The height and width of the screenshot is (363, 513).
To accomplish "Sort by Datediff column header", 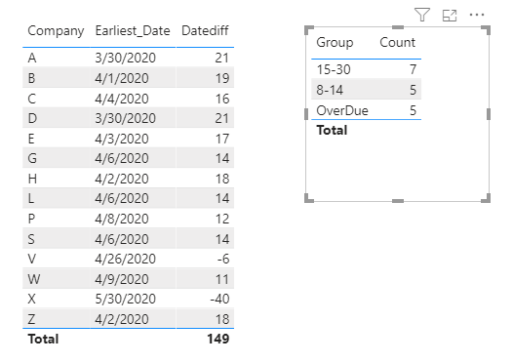I will [205, 30].
